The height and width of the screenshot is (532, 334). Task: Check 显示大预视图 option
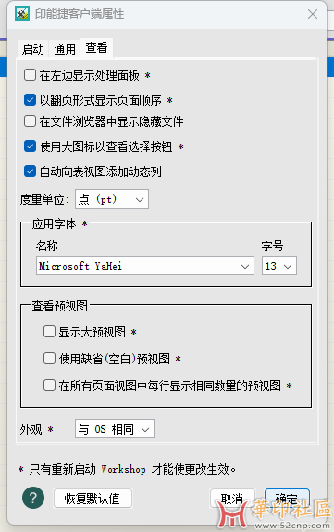49,332
